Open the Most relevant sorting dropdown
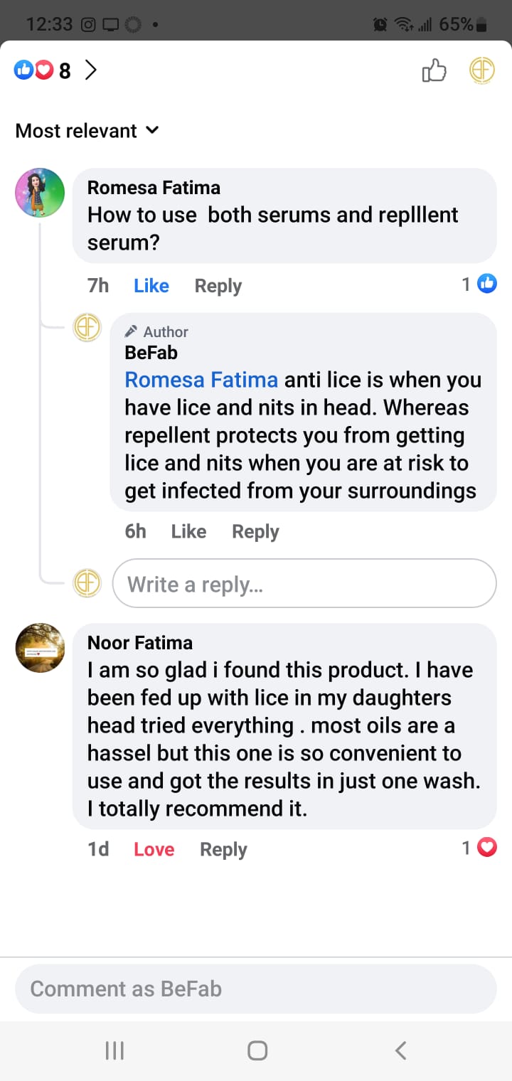Screen dimensions: 512x1081 tap(87, 131)
